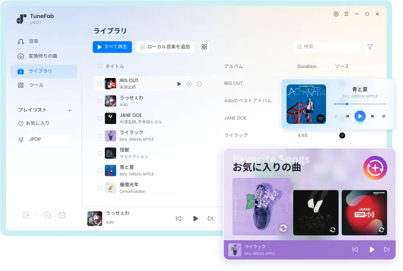This screenshot has width=403, height=271.
Task: Check the 青と夏 row checkbox
Action: (x=99, y=170)
